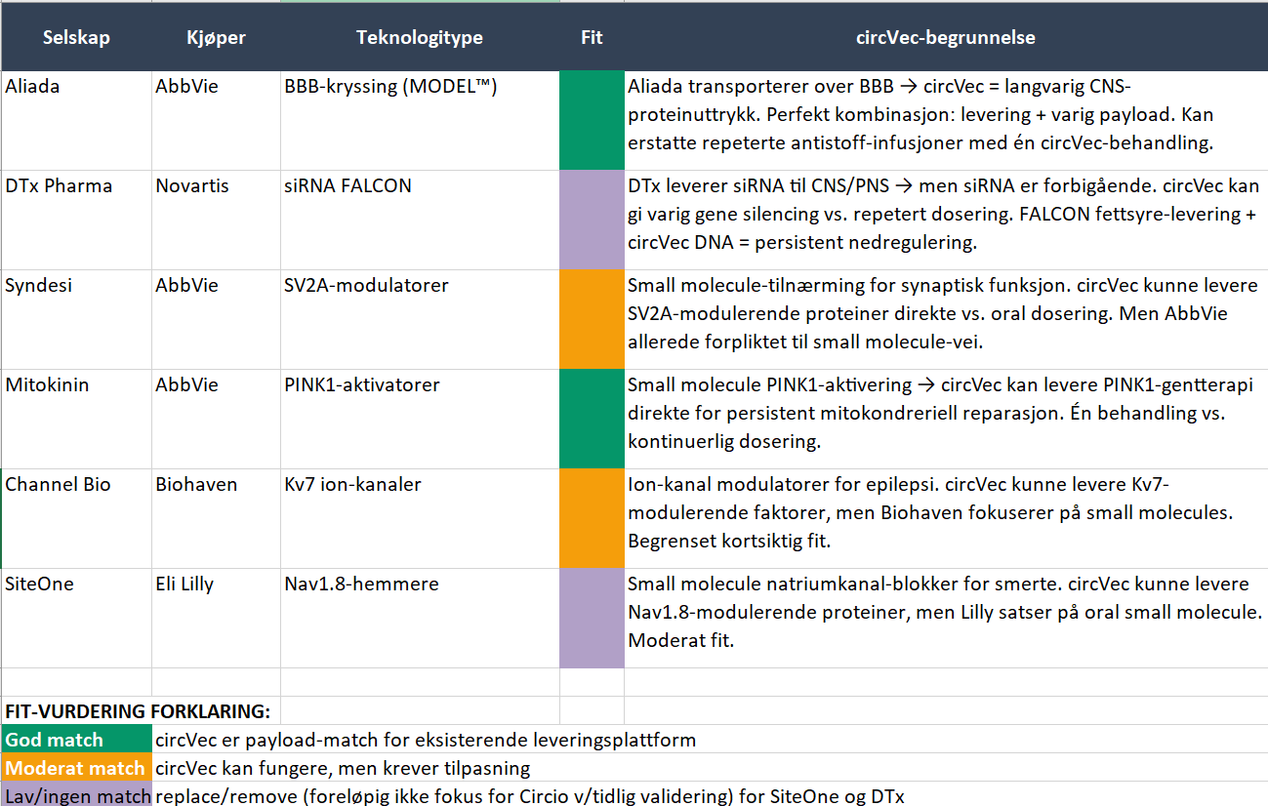Select the purple Fit cell for SiteOne

click(592, 618)
